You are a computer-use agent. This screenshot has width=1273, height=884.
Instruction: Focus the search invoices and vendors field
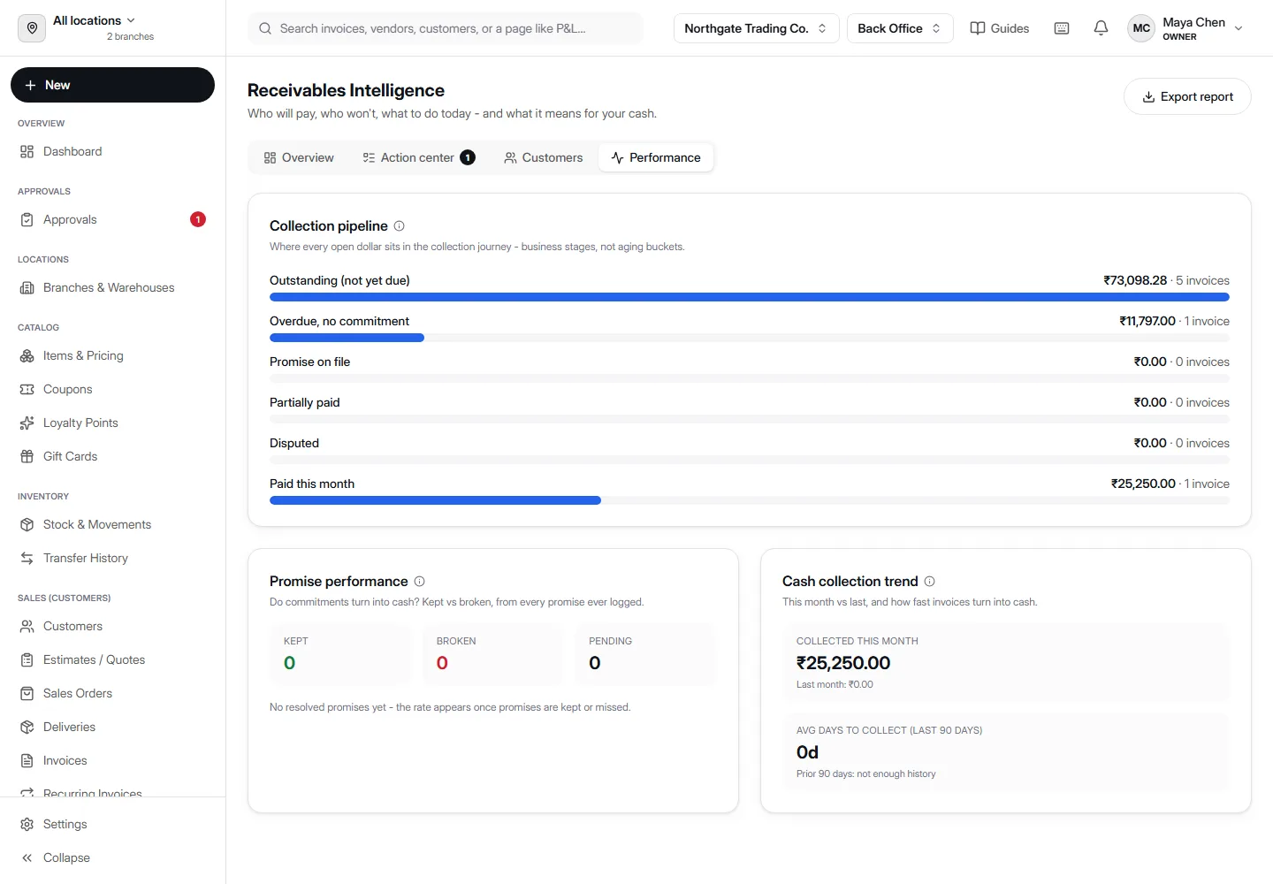(446, 28)
